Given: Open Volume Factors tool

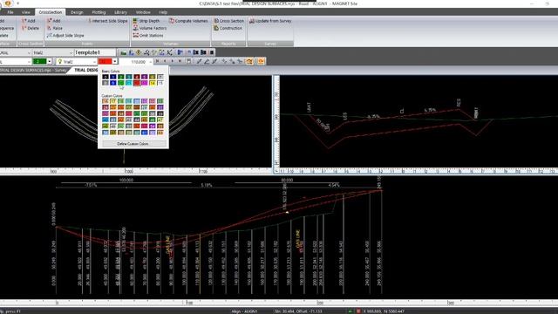Looking at the screenshot, I should tap(150, 28).
